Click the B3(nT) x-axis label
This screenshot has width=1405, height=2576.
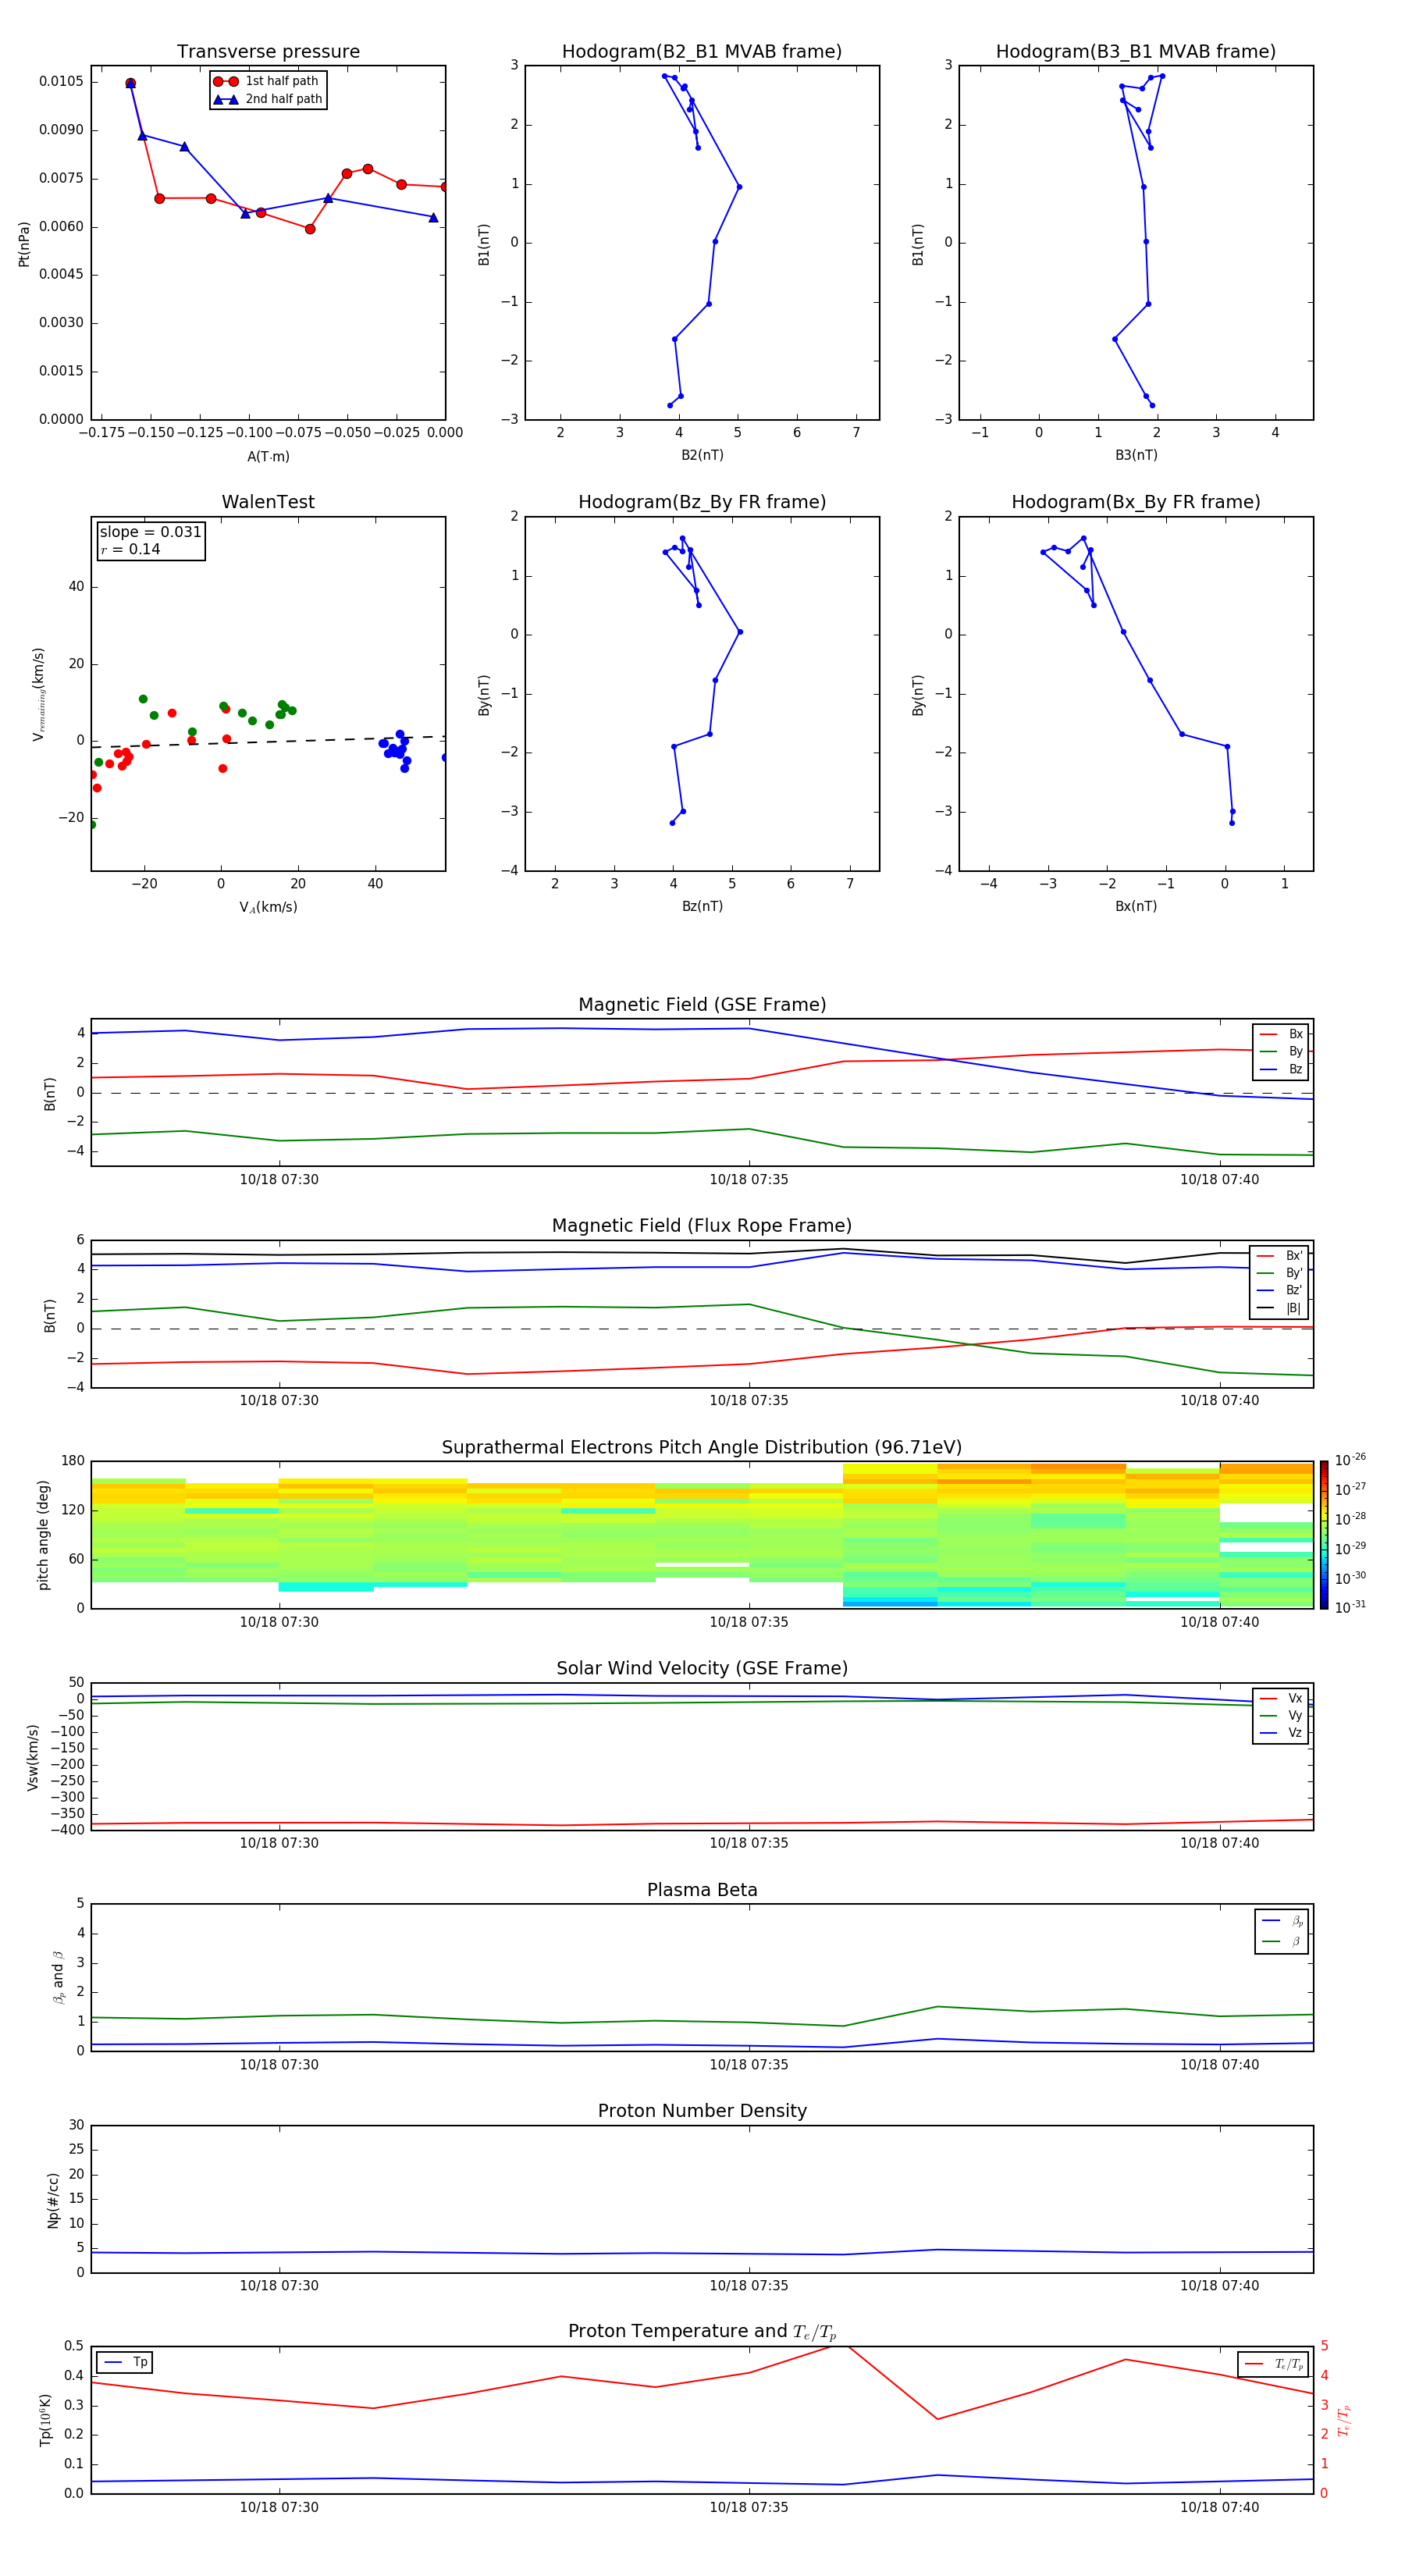click(1136, 455)
